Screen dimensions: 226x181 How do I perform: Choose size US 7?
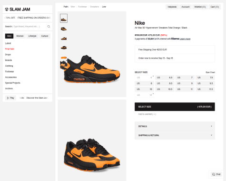[x=185, y=78]
